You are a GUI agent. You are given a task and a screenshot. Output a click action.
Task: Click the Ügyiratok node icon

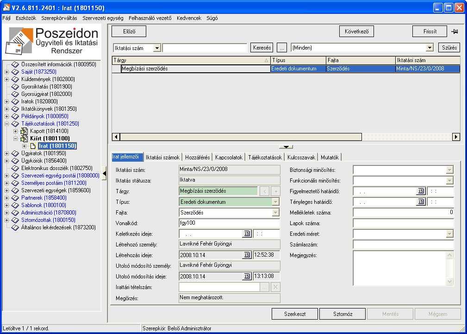click(x=15, y=153)
